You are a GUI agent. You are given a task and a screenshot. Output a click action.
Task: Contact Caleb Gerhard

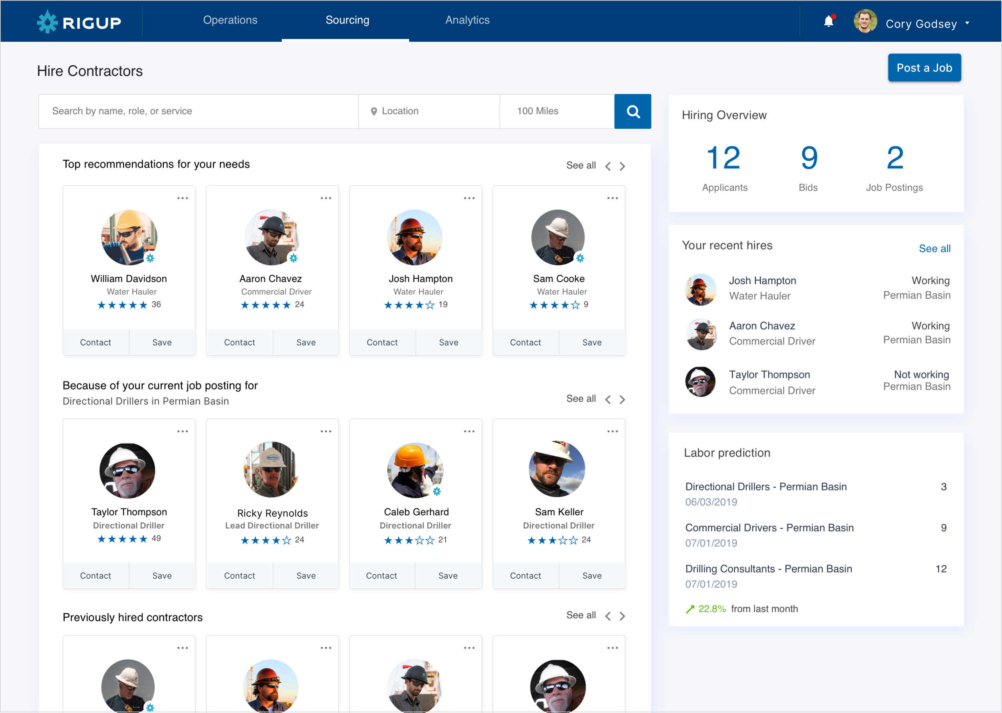click(x=382, y=575)
